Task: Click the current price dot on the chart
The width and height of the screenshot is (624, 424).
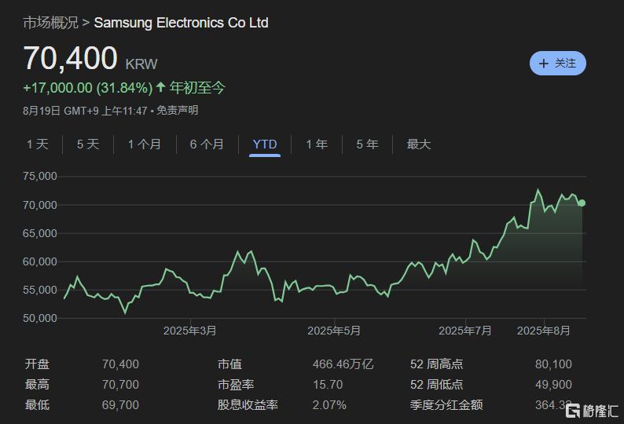Action: pyautogui.click(x=582, y=203)
